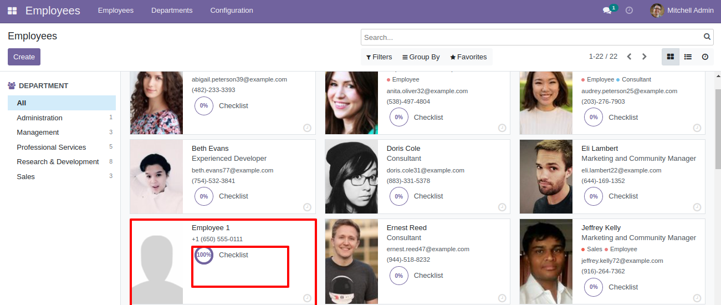This screenshot has height=305, width=721.
Task: Open activity clock on anita.oliver32 card
Action: pyautogui.click(x=502, y=128)
